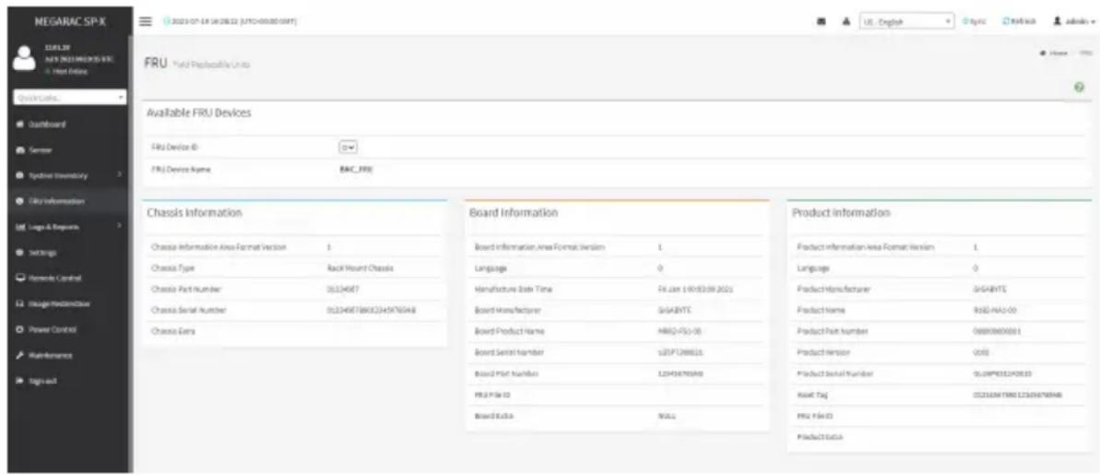The height and width of the screenshot is (475, 1100).
Task: Click the Dashboard sidebar icon
Action: 19,125
